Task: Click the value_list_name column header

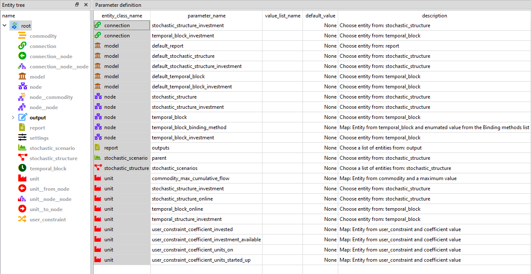Action: coord(283,16)
